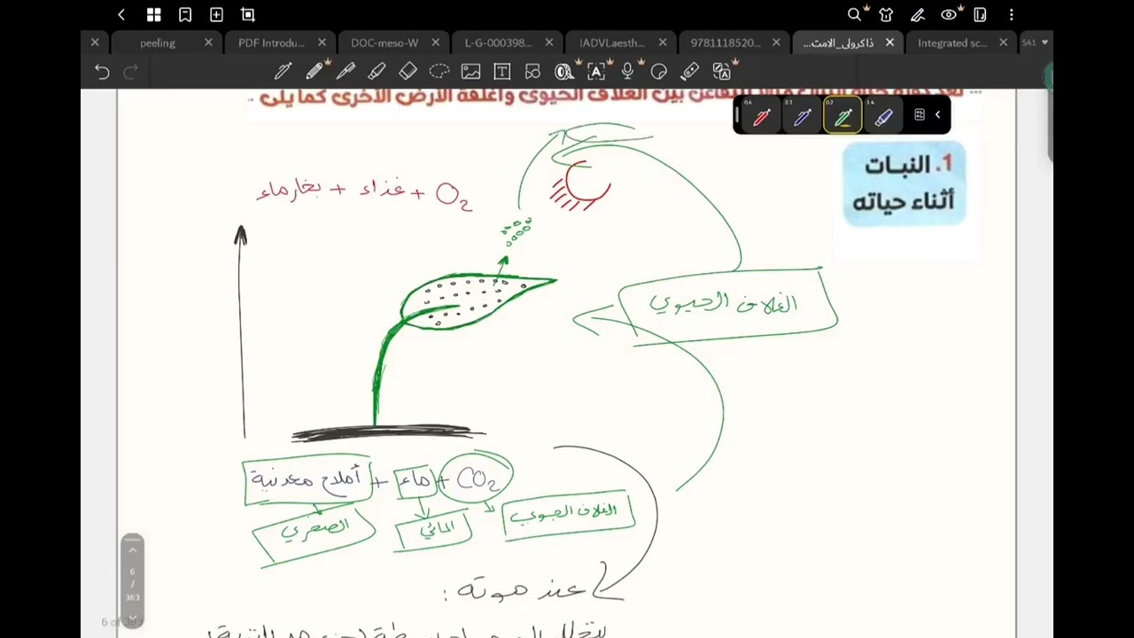Close the PDF Introdu... tab
The height and width of the screenshot is (638, 1134).
pyautogui.click(x=322, y=42)
